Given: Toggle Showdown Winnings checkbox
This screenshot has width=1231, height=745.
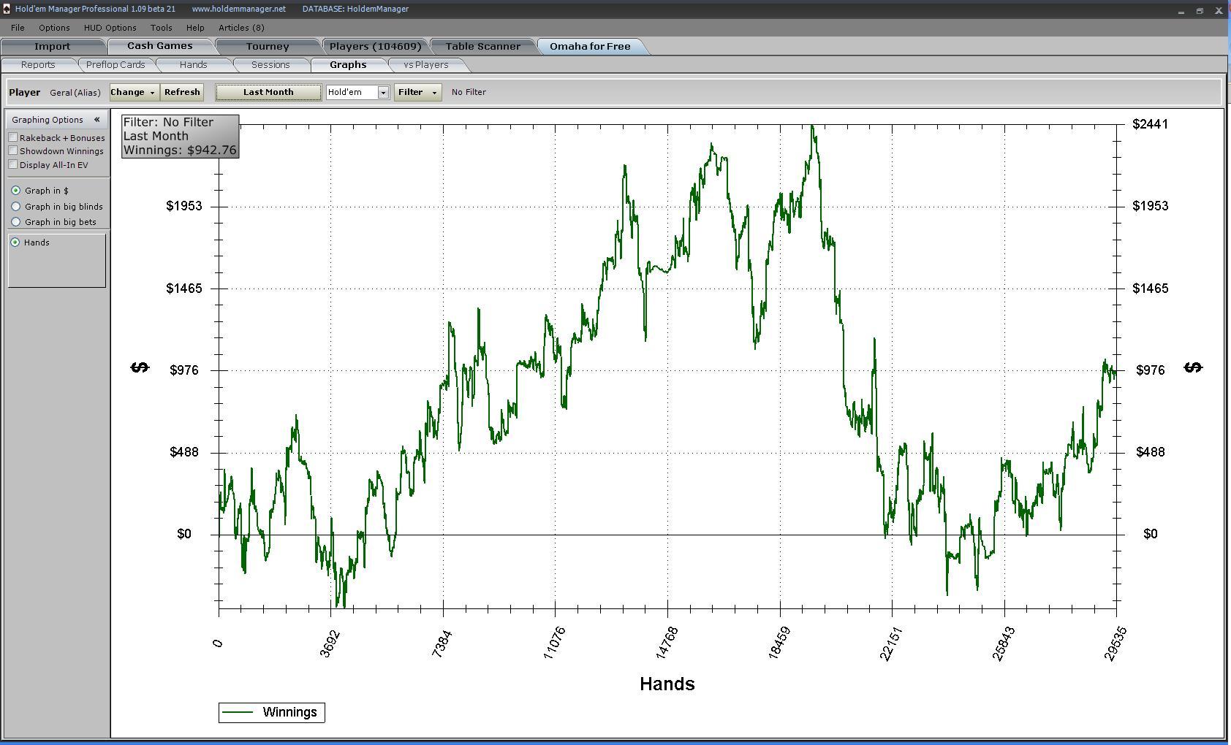Looking at the screenshot, I should pyautogui.click(x=13, y=150).
